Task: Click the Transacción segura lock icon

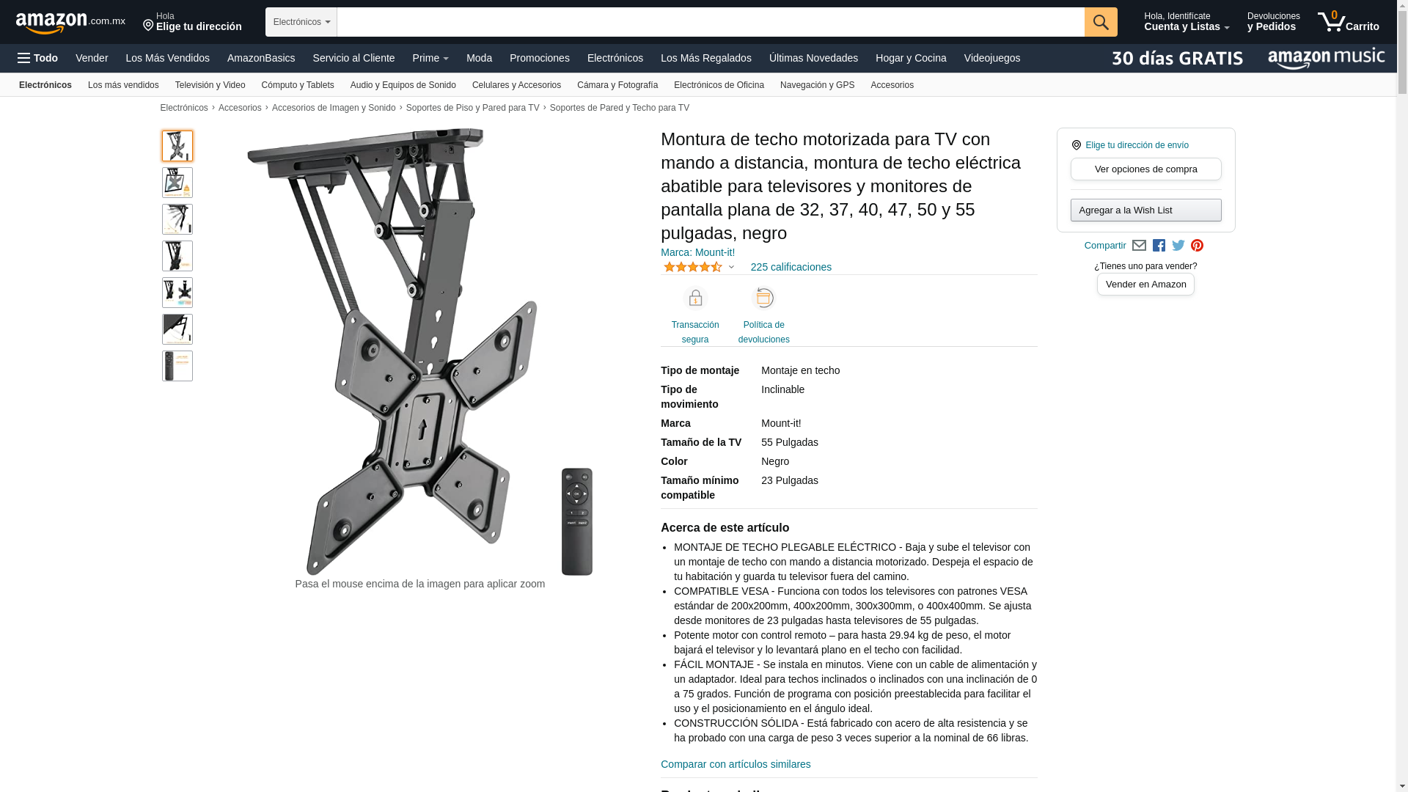Action: [695, 298]
